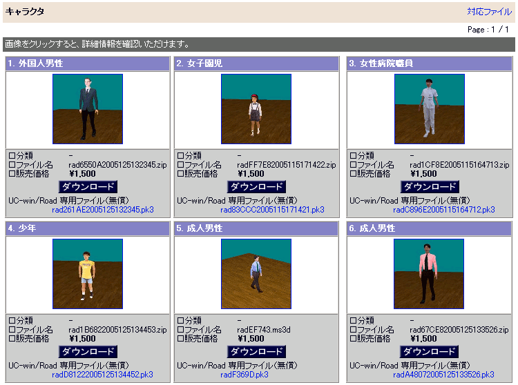Download radA48072005125133526.pk3 file

(x=443, y=375)
